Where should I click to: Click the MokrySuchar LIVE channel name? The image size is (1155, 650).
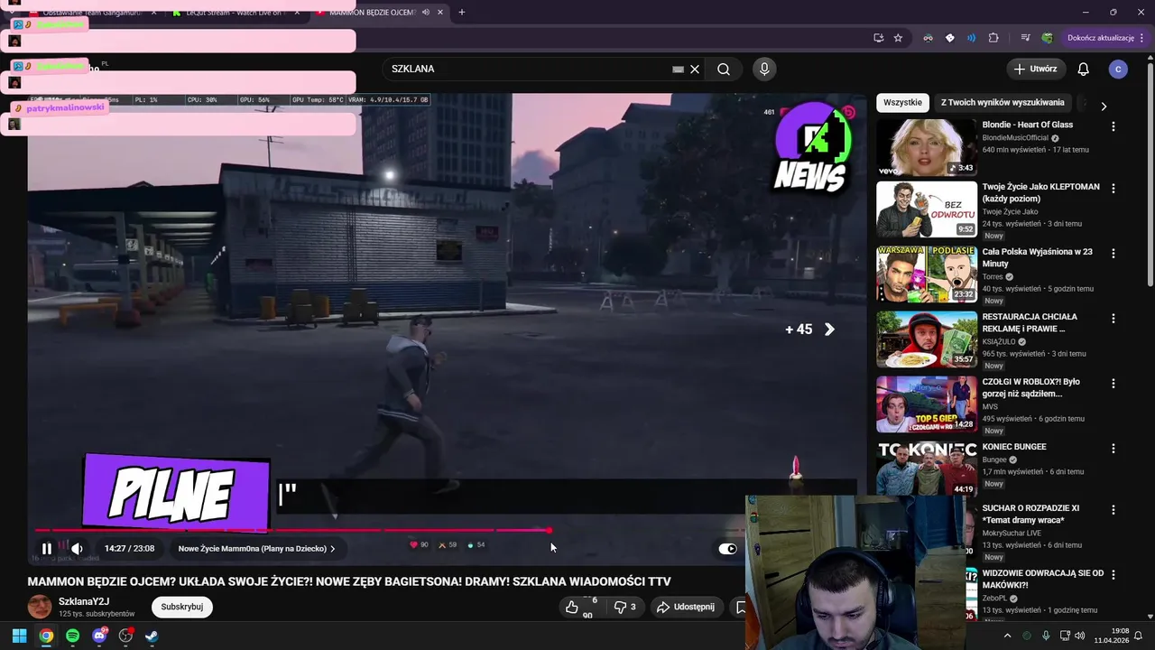point(1012,533)
